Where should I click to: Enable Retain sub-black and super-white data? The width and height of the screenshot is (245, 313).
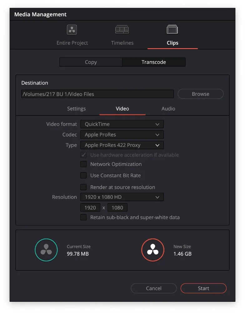pos(83,218)
